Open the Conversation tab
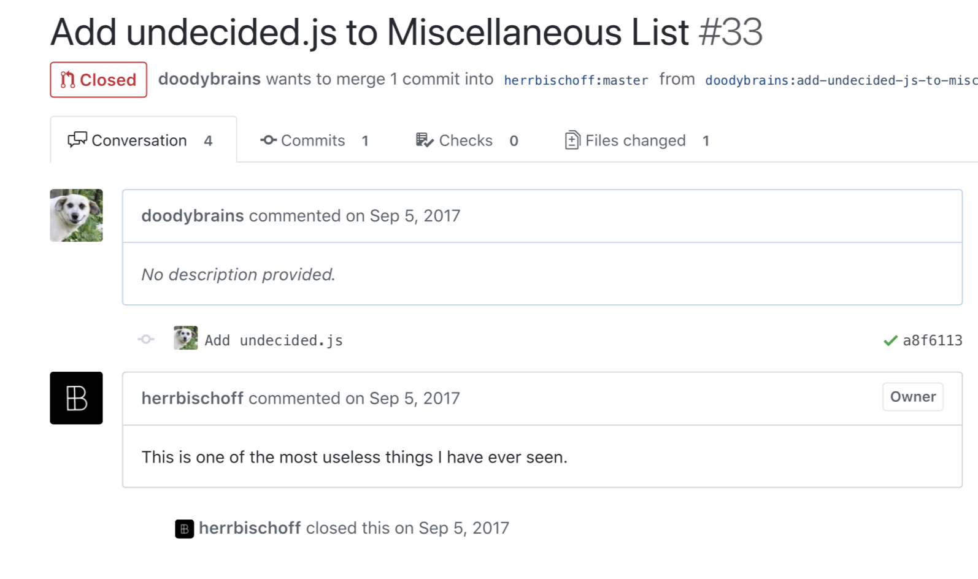978x579 pixels. tap(140, 140)
